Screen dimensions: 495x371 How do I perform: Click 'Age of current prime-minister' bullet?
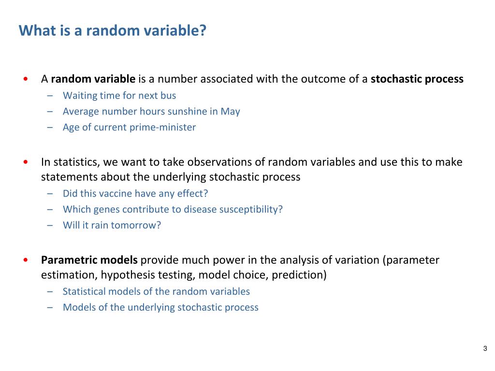coord(129,127)
